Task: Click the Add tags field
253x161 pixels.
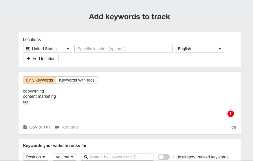Action: tap(70, 127)
